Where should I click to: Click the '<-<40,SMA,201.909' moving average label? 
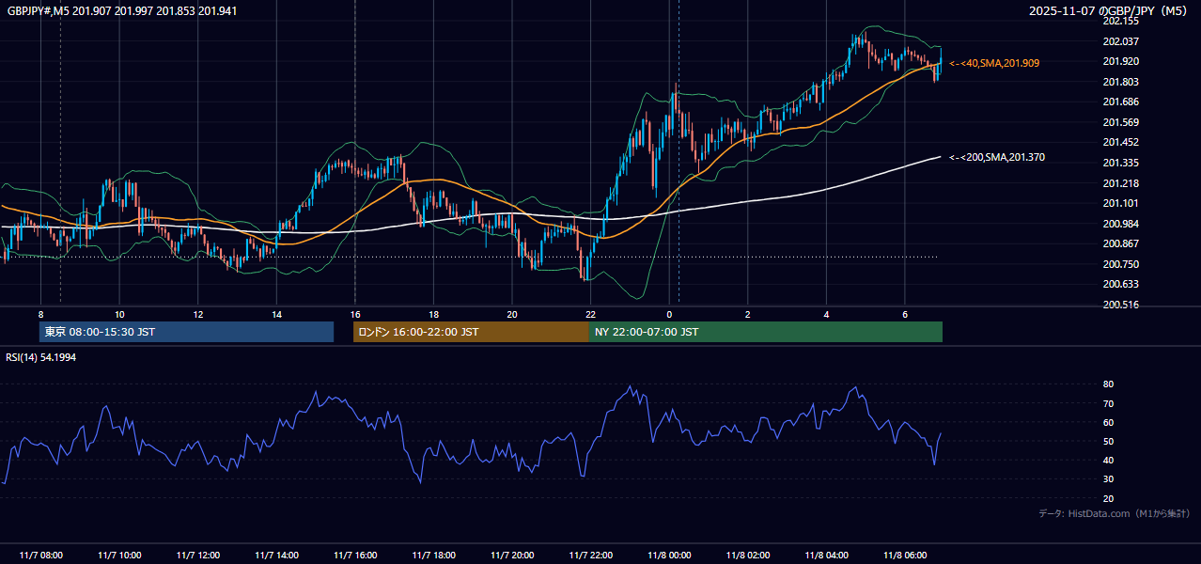point(994,63)
